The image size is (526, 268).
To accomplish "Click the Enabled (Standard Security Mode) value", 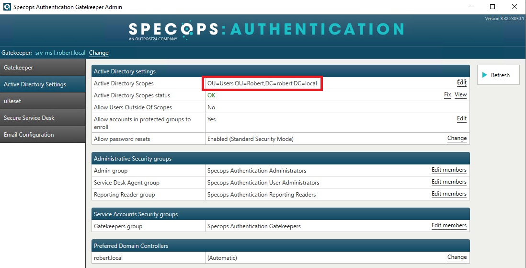I will [x=250, y=139].
